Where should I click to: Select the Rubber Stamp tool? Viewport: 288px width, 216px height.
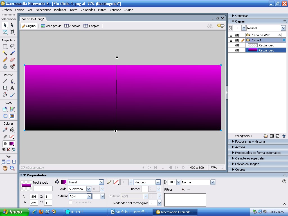click(x=12, y=66)
